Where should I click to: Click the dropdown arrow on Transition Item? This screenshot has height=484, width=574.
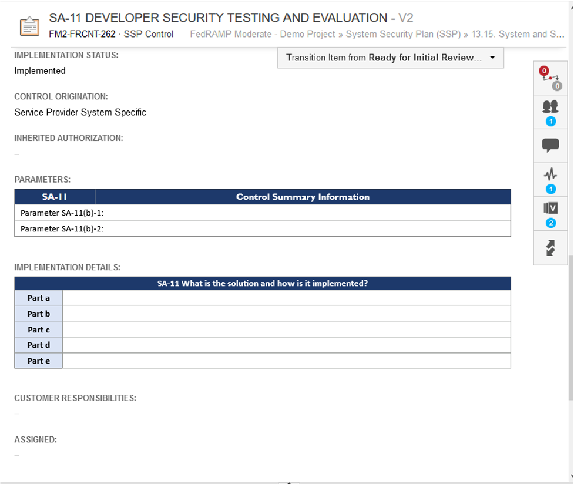[492, 58]
